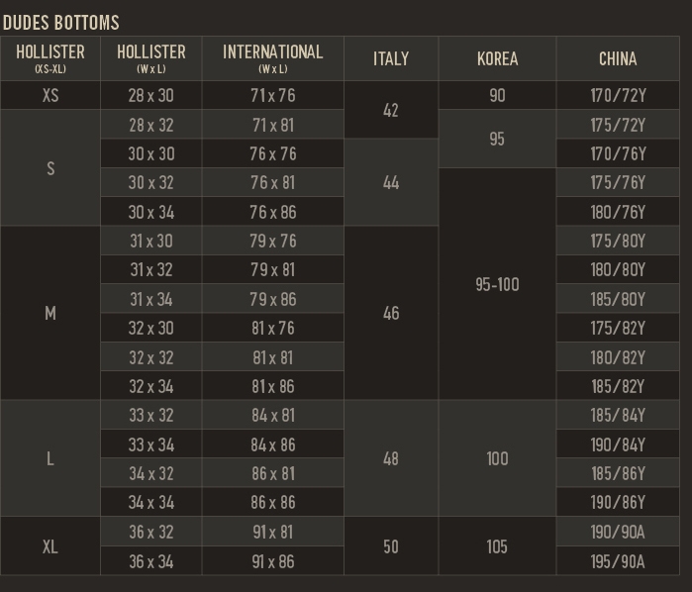692x592 pixels.
Task: Click the 91 x 86 international size
Action: pyautogui.click(x=273, y=561)
